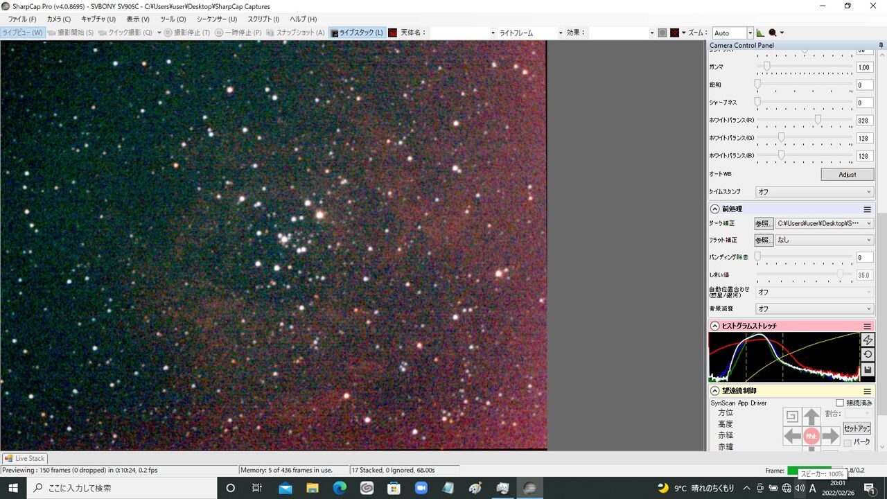Click the red 停止 stop button
887x499 pixels.
pyautogui.click(x=811, y=436)
